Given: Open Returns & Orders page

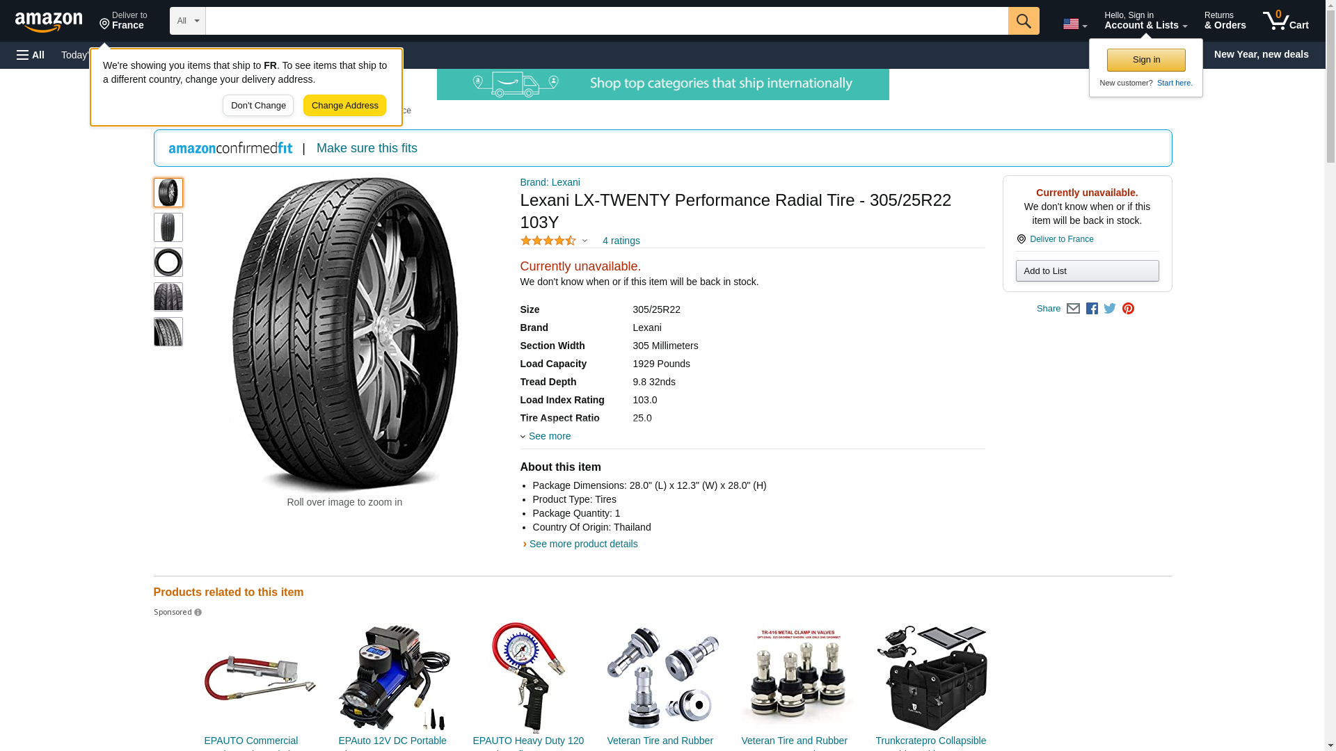Looking at the screenshot, I should 1225,21.
